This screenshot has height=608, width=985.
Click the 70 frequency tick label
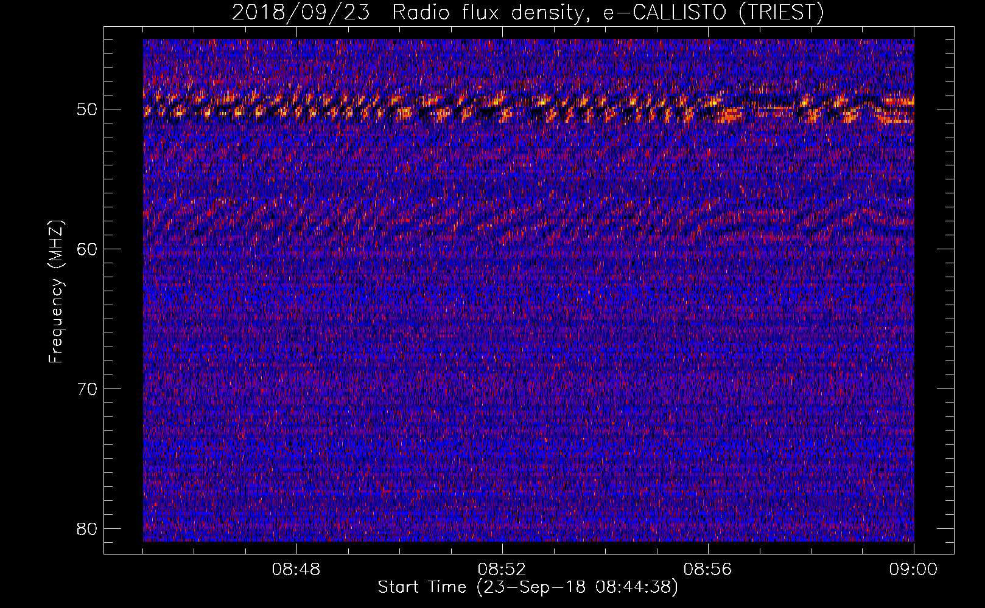click(x=88, y=389)
